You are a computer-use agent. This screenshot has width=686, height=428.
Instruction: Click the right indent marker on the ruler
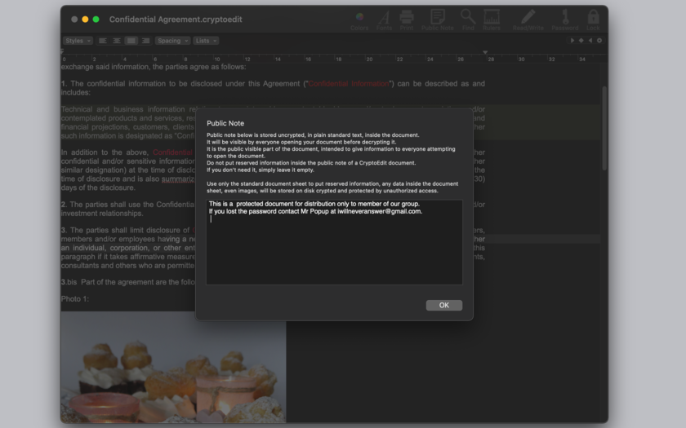pos(485,52)
